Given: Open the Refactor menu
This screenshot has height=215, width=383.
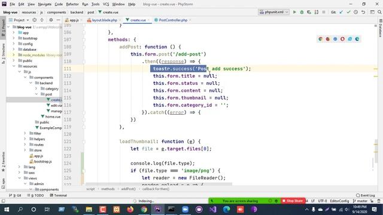Looking at the screenshot, I should 72,4.
